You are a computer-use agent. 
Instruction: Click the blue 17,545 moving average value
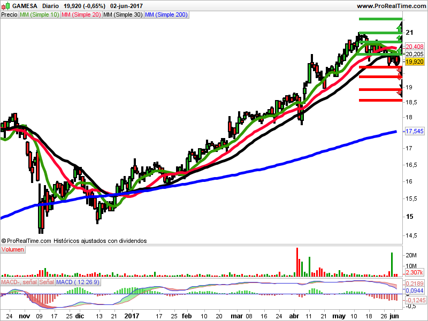(x=414, y=131)
